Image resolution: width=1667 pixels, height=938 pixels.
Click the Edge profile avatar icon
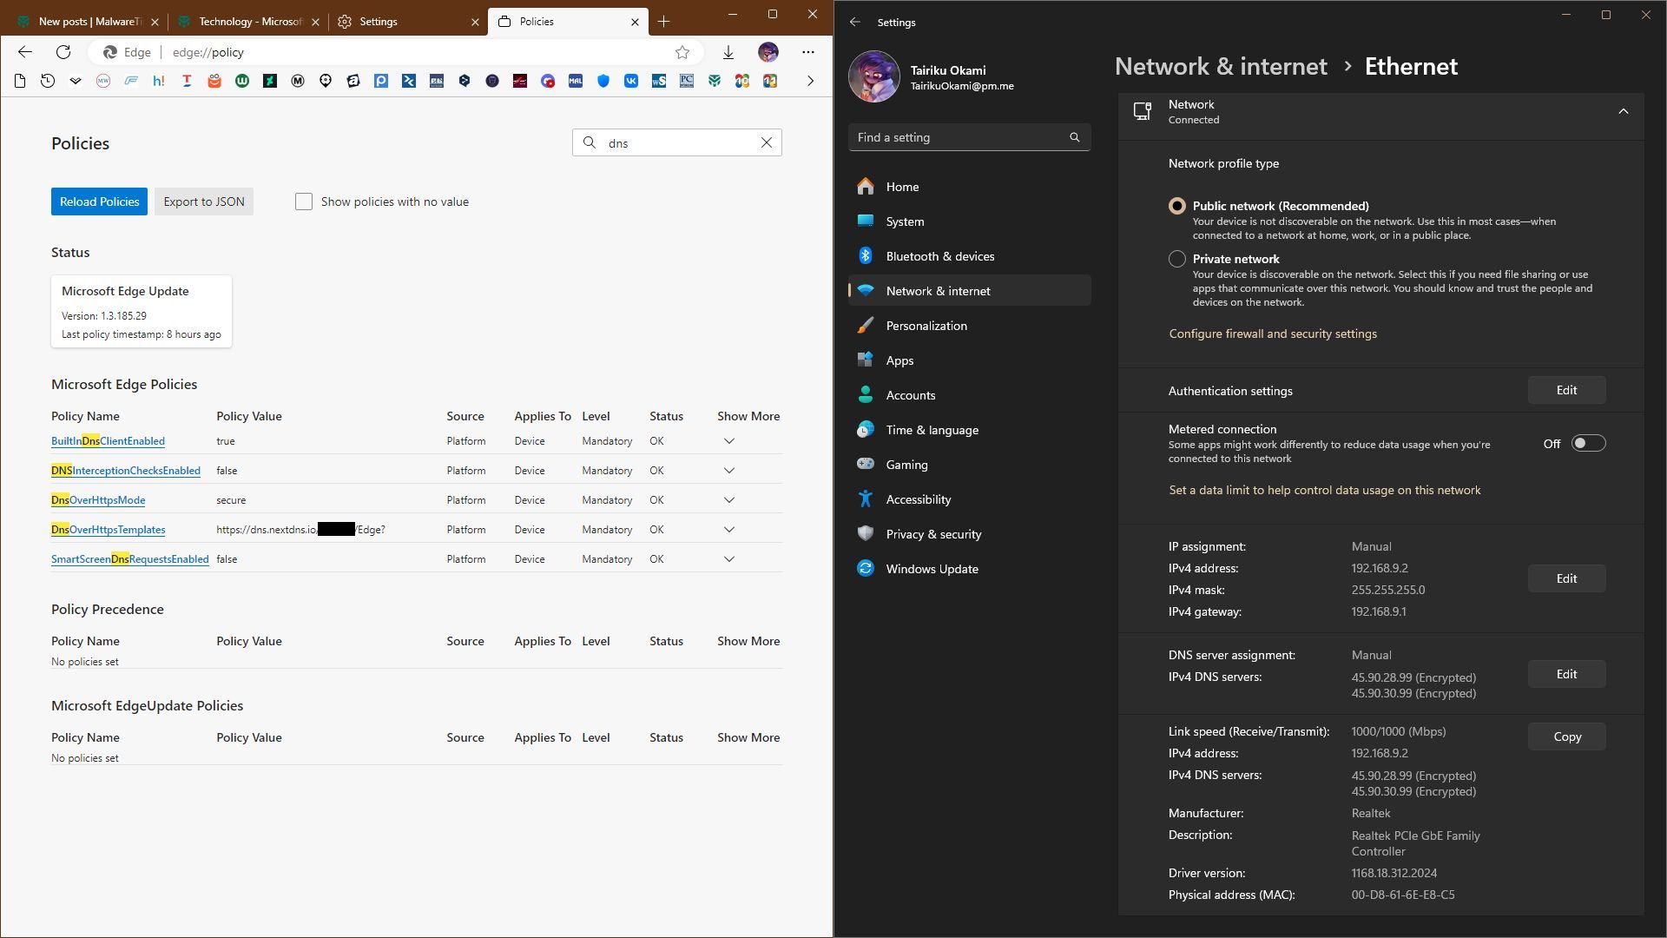click(768, 52)
